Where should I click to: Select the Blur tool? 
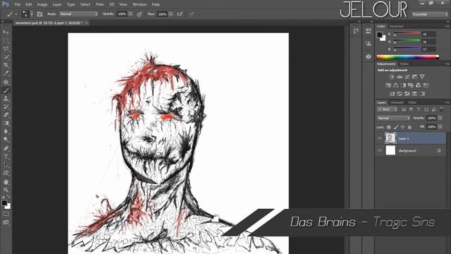point(6,132)
